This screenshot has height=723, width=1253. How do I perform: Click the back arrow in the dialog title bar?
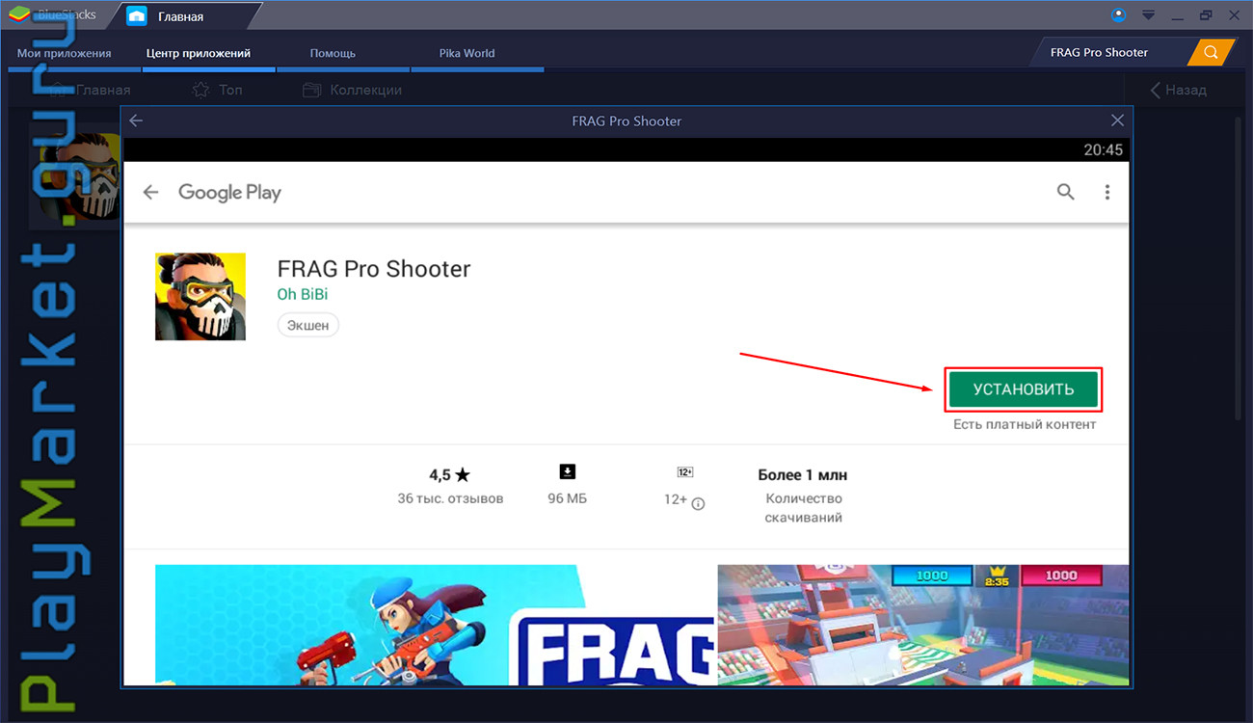point(136,120)
